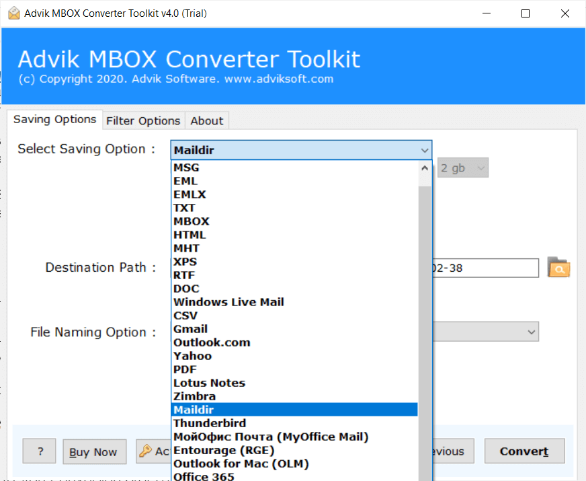Image resolution: width=586 pixels, height=481 pixels.
Task: Select EML from the saving options list
Action: click(x=294, y=181)
